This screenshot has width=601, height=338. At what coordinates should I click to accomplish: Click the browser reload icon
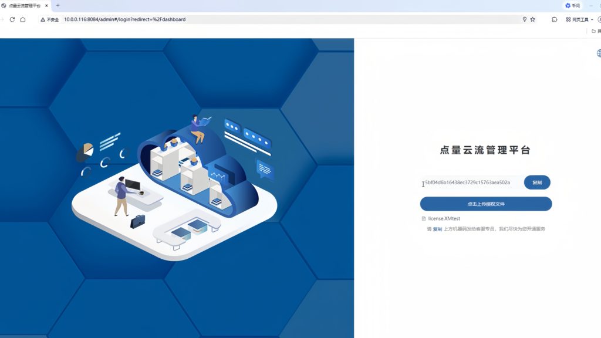[x=12, y=19]
